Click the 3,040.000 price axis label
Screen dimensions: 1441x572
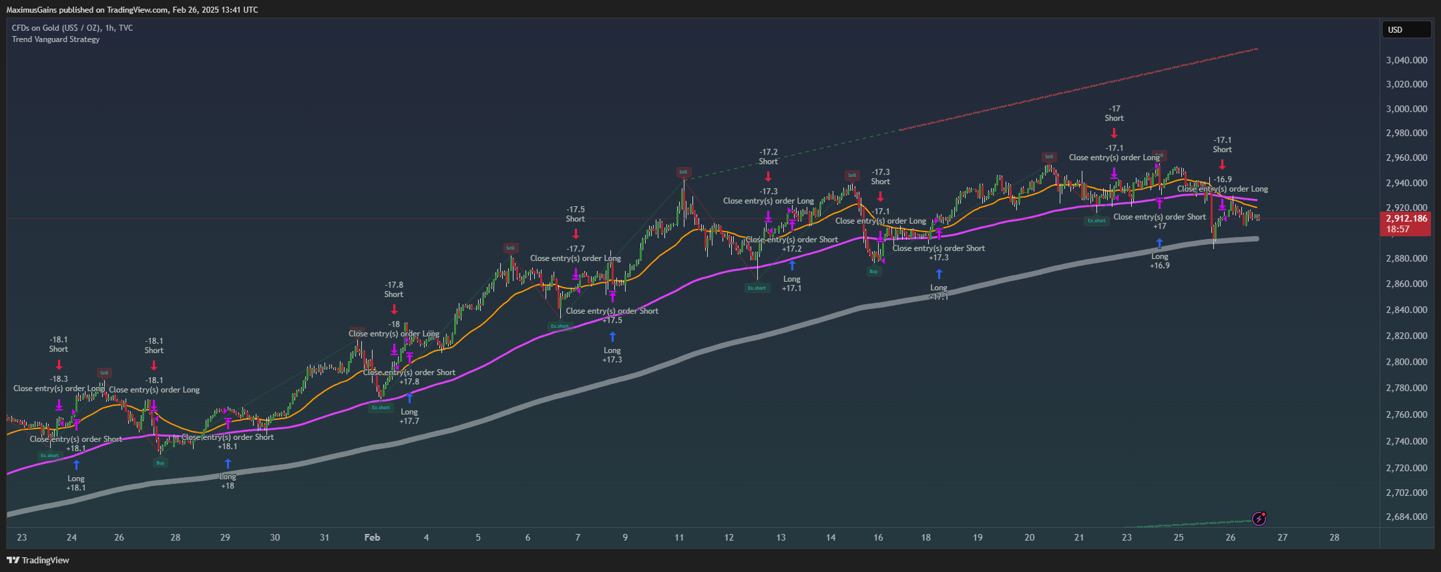coord(1406,60)
